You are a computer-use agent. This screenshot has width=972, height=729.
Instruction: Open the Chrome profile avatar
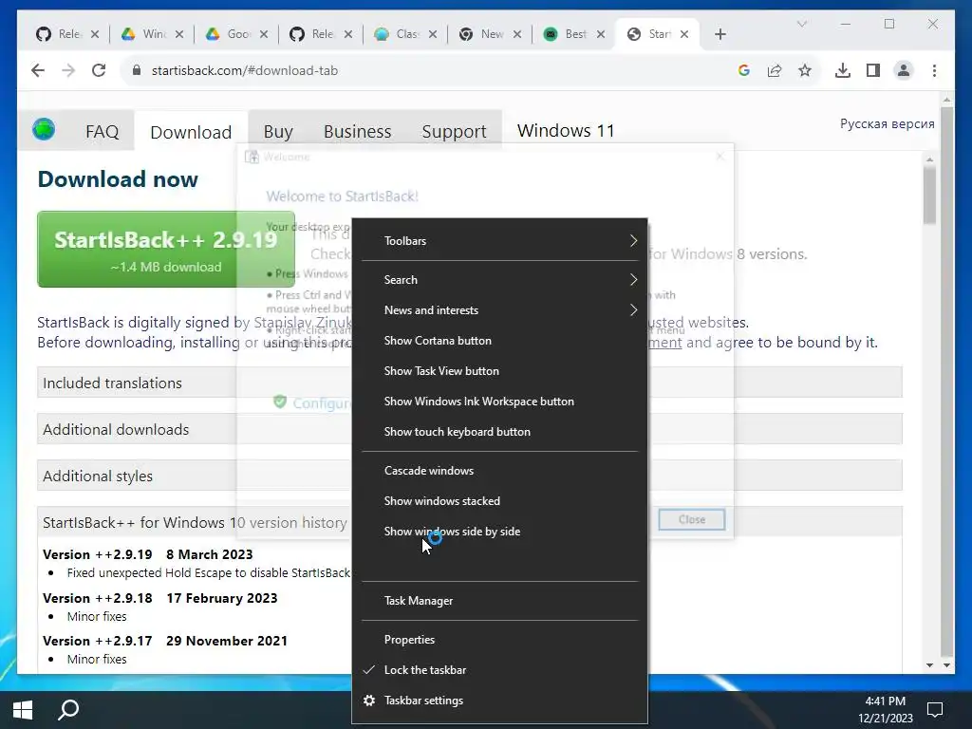[x=904, y=70]
